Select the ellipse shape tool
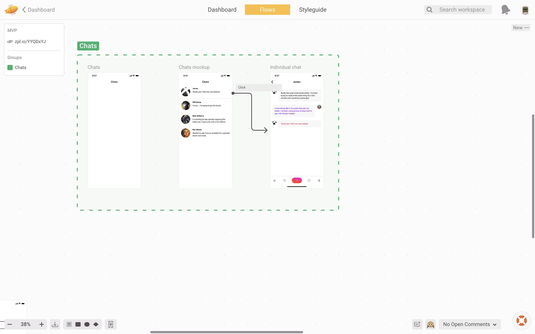 pos(87,324)
